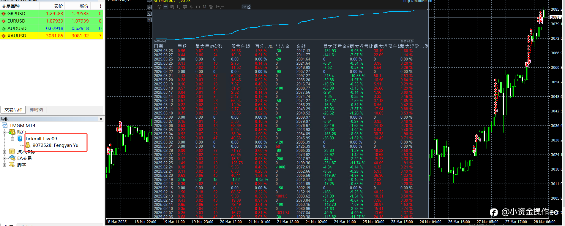Screen dimensions: 565x226
Task: Switch to the 交易品种 tab
Action: pos(13,110)
